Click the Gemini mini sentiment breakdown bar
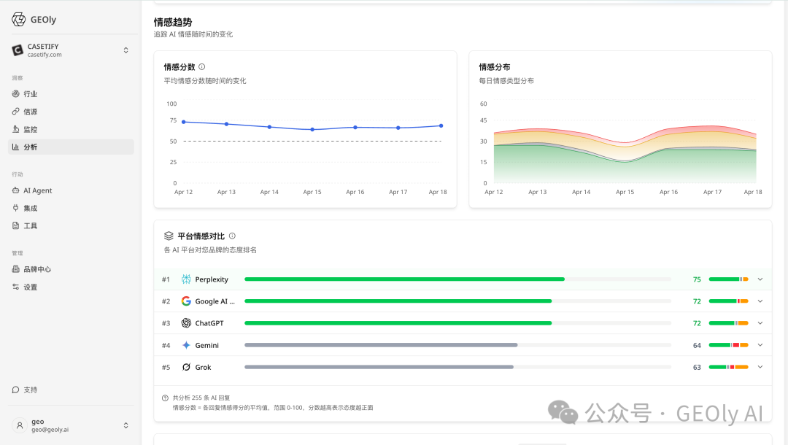This screenshot has width=788, height=445. (729, 345)
